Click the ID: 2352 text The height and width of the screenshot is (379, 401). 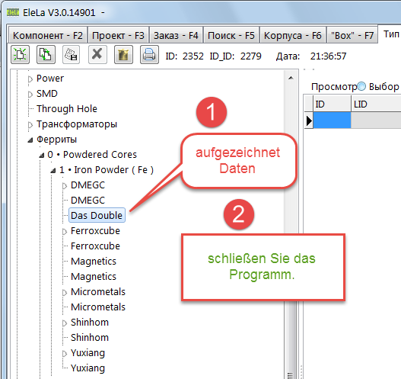tap(184, 56)
